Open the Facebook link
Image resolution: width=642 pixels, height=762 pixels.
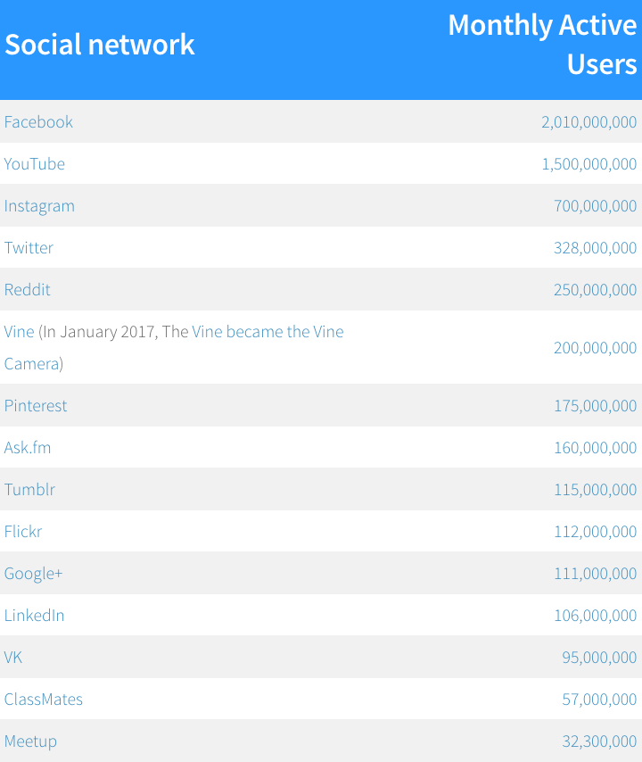[x=38, y=121]
